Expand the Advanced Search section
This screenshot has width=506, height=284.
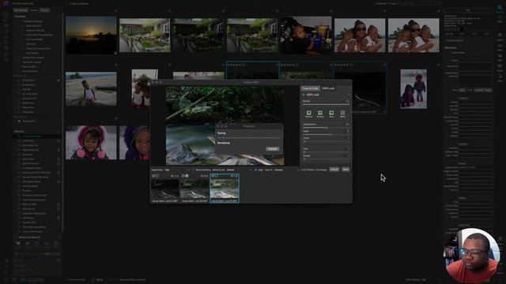tap(29, 237)
